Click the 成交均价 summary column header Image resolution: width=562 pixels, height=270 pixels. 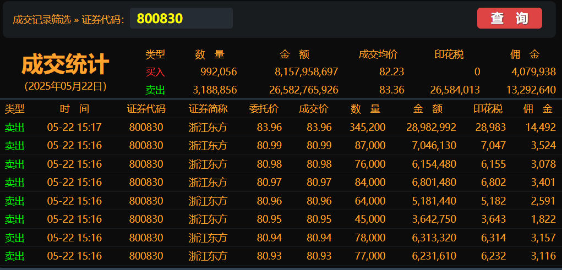pyautogui.click(x=378, y=54)
